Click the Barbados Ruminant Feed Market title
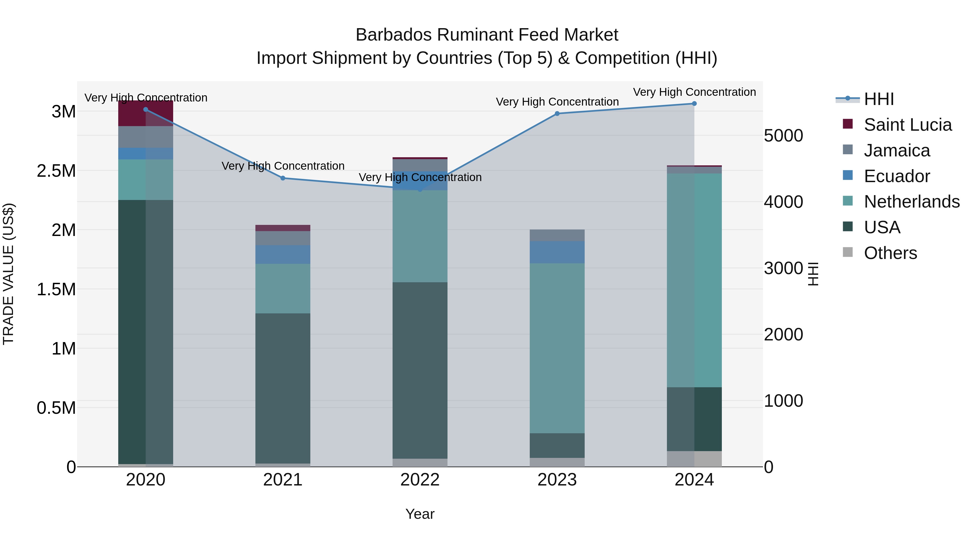Screen dimensions: 974x548 click(x=487, y=35)
